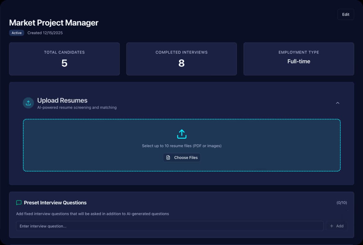Select the Total Candidates card
Viewport: 363px width, 245px height.
point(64,59)
